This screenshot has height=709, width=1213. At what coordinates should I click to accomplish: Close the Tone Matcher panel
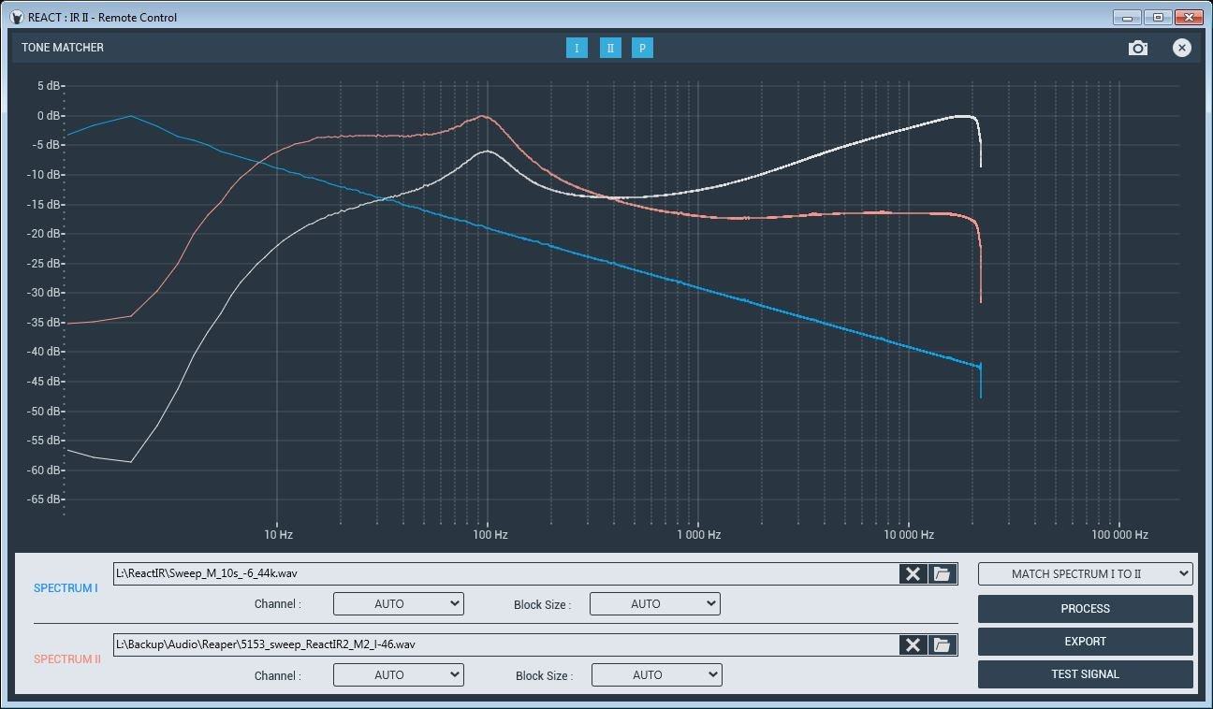point(1182,48)
